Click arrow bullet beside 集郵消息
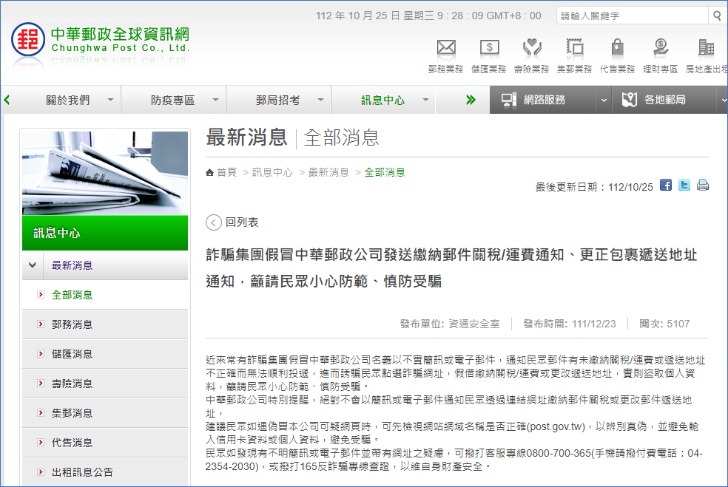The width and height of the screenshot is (728, 487). (41, 413)
